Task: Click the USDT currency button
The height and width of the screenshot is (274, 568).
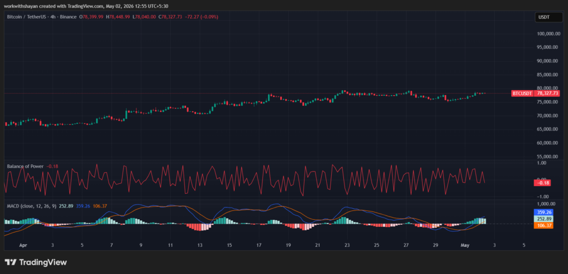Action: click(x=548, y=17)
